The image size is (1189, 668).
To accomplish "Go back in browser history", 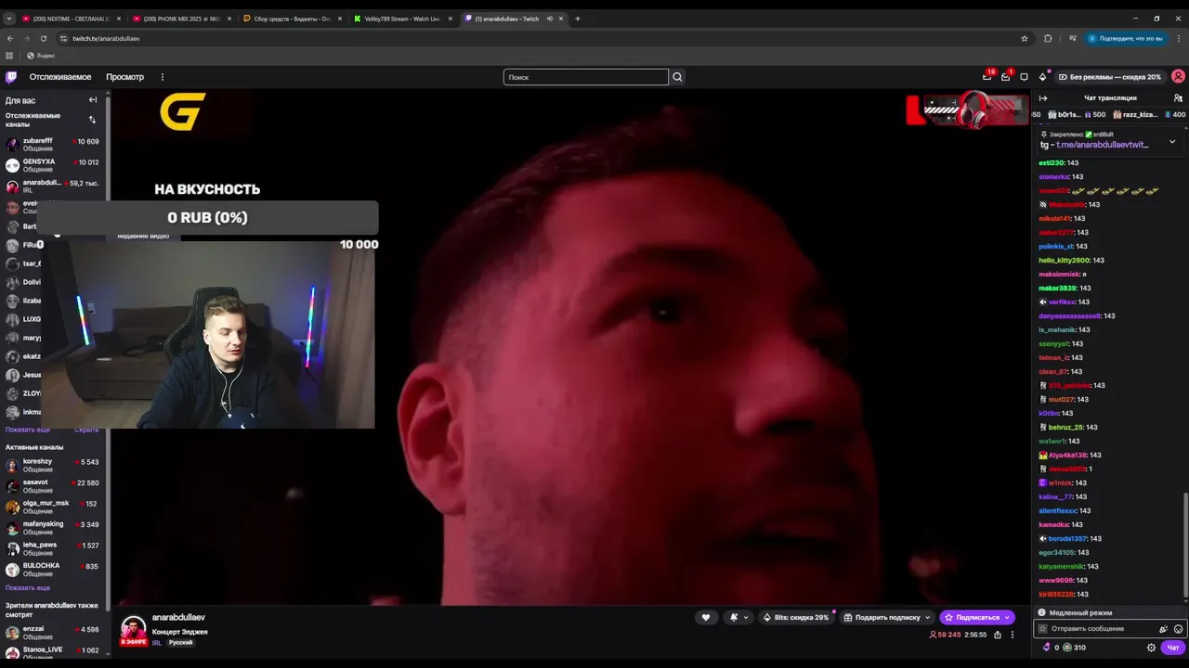I will (x=10, y=38).
